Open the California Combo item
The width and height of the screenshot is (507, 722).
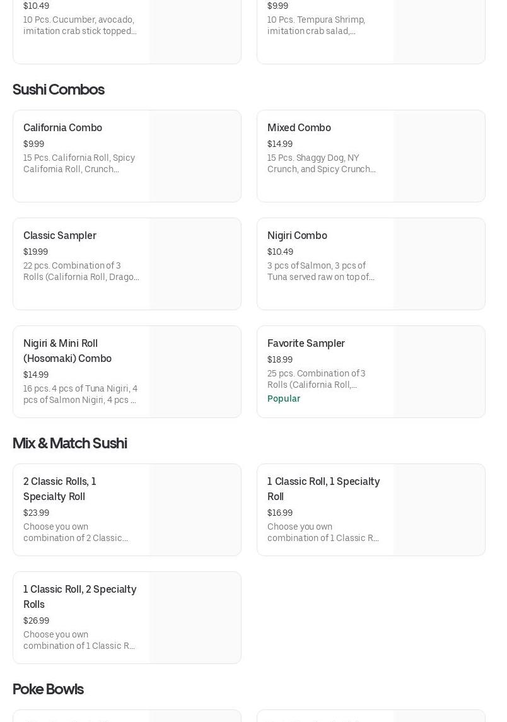[x=62, y=128]
